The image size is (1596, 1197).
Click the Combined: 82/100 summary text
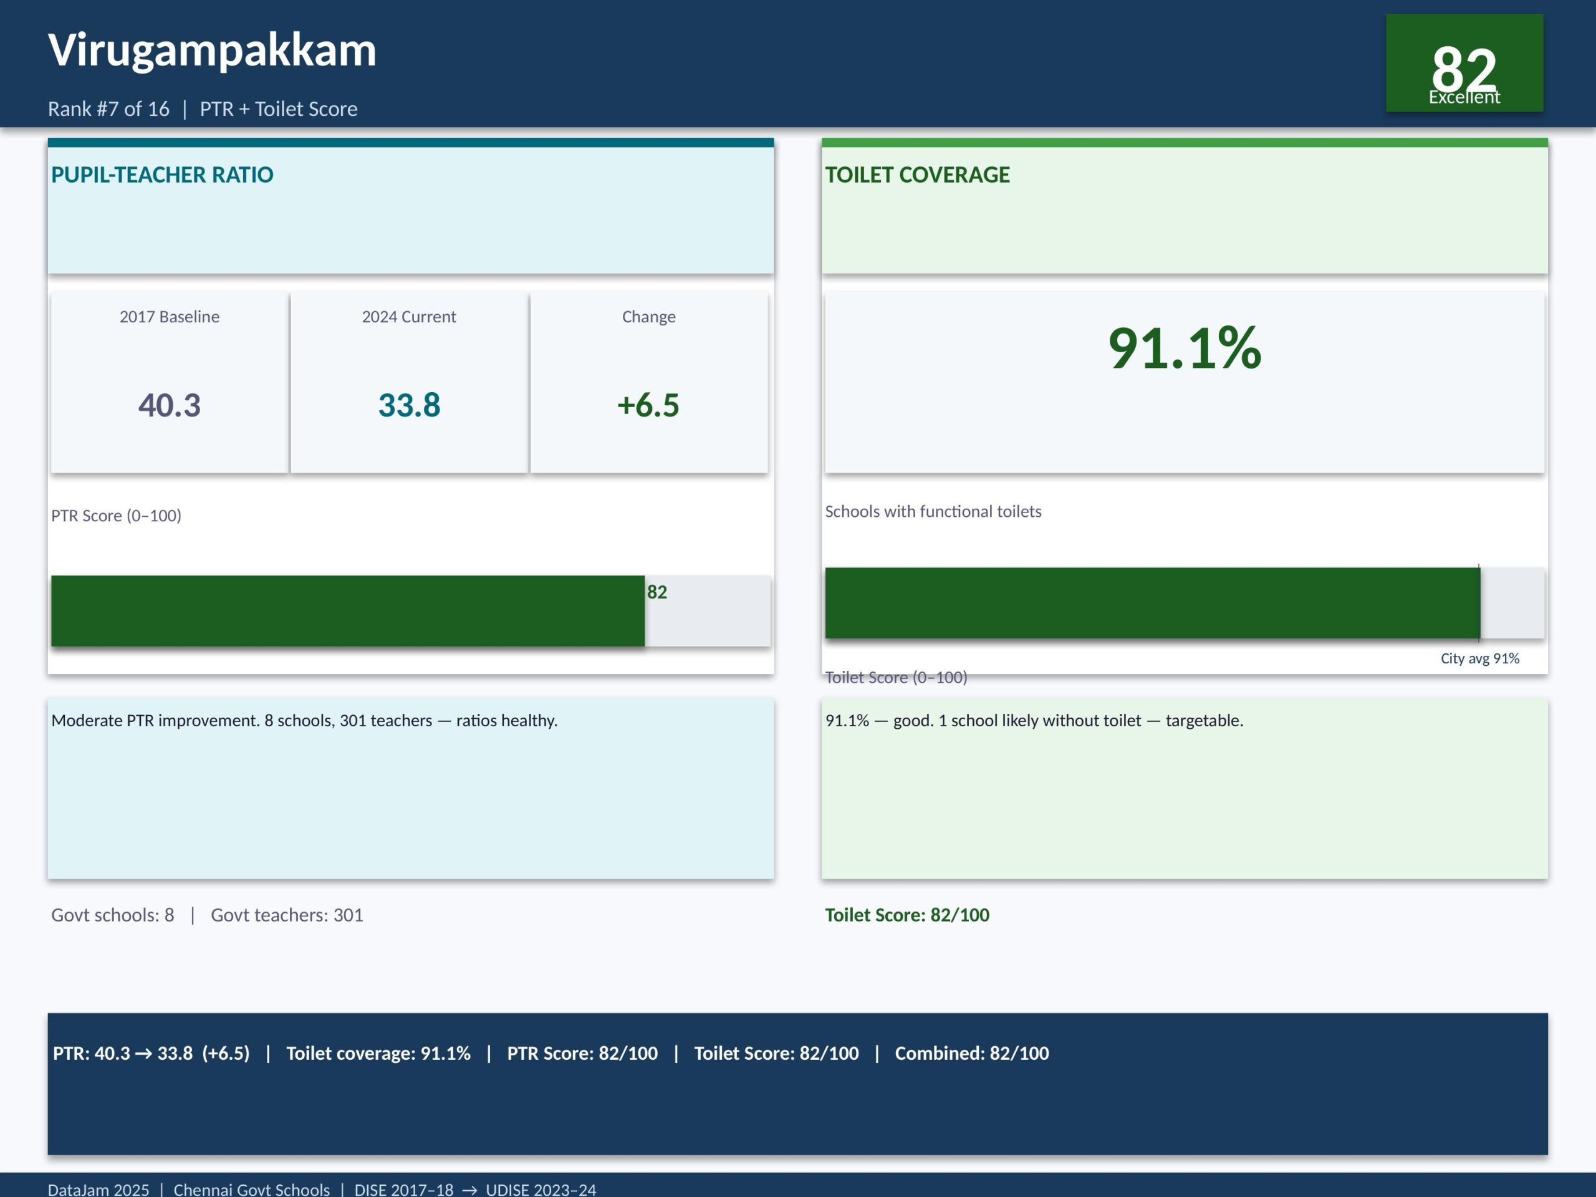(971, 1054)
